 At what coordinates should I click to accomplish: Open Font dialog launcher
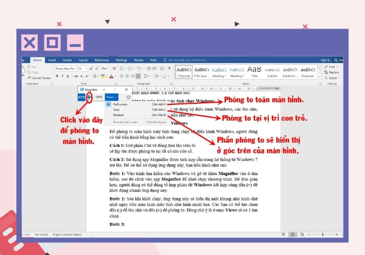point(116,84)
